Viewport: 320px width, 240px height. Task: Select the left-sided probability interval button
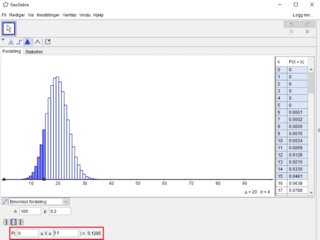5,222
